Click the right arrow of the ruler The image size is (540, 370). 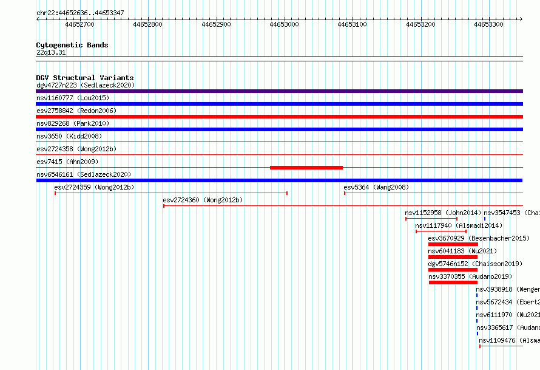pyautogui.click(x=521, y=19)
